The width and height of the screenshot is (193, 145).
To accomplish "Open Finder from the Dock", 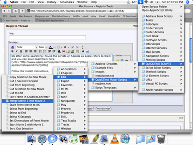I will [x=31, y=139].
